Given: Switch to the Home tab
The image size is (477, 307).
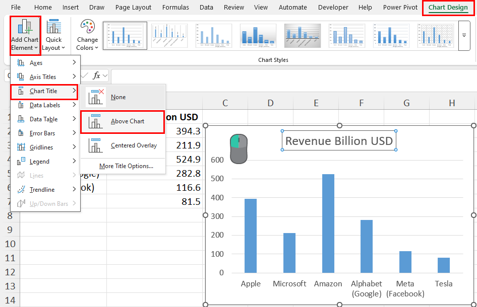Looking at the screenshot, I should [x=43, y=7].
